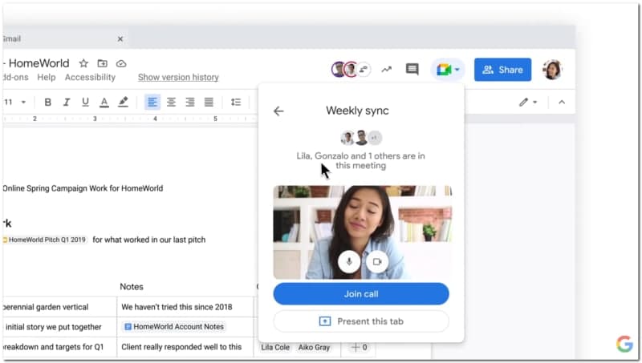Open the font size 11 dropdown
642x363 pixels.
pos(15,102)
